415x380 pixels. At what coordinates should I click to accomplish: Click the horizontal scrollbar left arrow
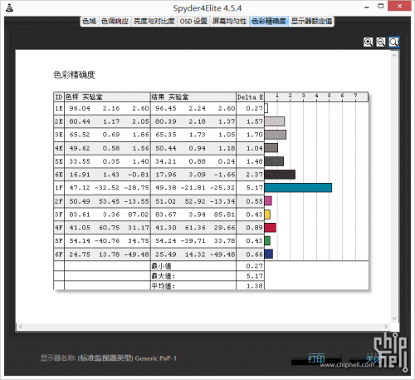coord(20,327)
